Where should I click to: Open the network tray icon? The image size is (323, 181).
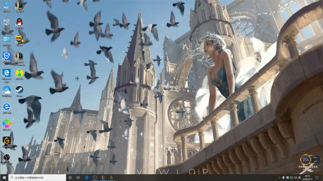point(292,177)
